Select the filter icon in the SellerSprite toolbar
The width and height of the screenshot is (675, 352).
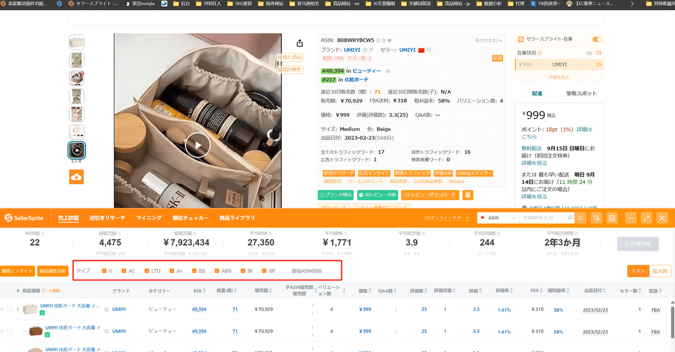[596, 218]
